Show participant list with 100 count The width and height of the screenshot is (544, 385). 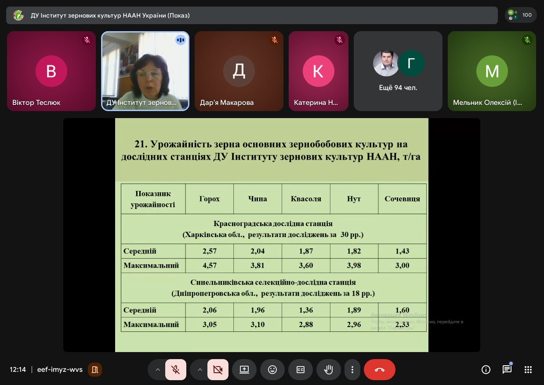click(521, 15)
